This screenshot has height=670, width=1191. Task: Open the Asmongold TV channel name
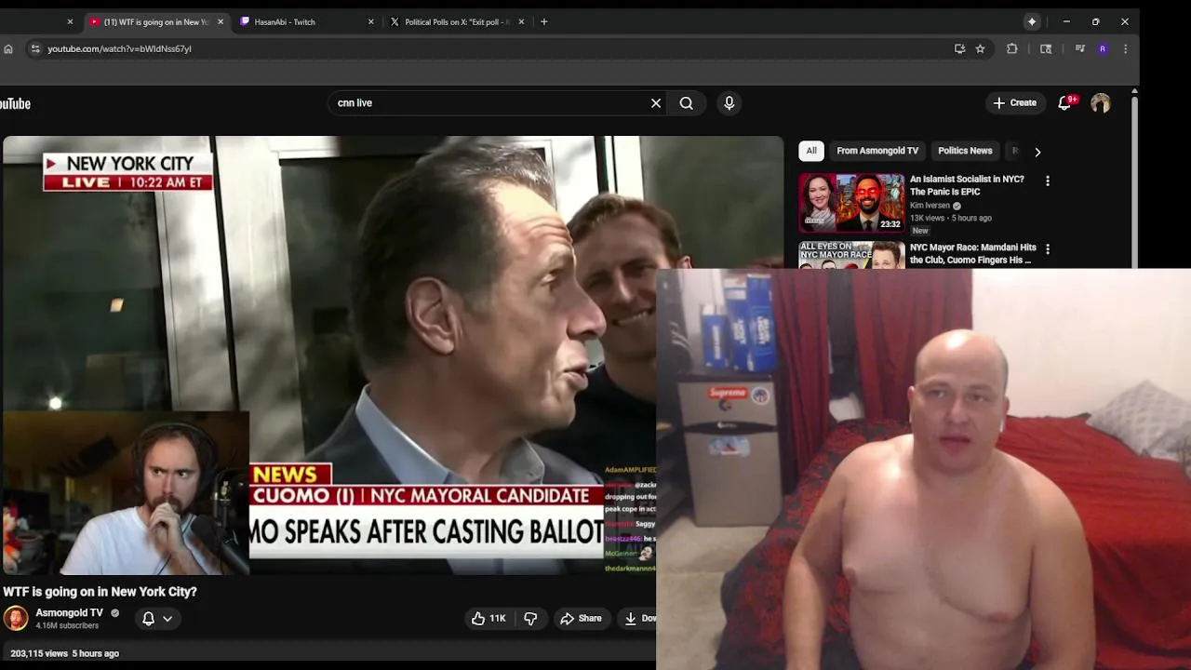(x=69, y=613)
